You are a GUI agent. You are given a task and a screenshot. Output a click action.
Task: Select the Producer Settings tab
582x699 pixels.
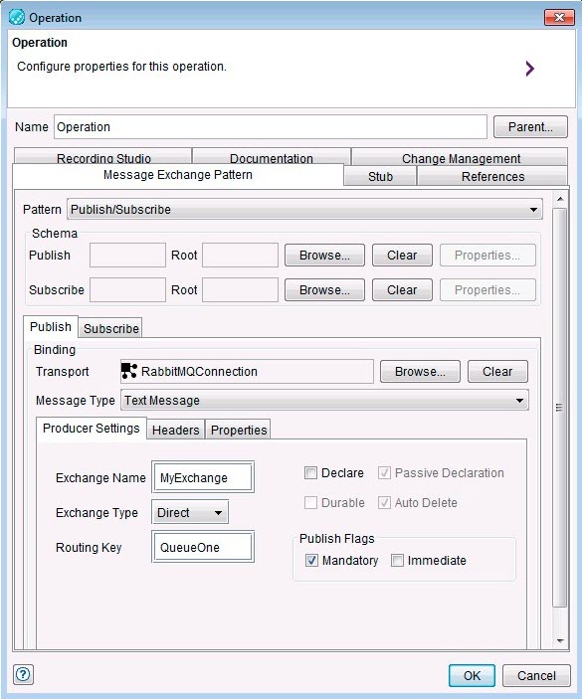click(x=92, y=429)
